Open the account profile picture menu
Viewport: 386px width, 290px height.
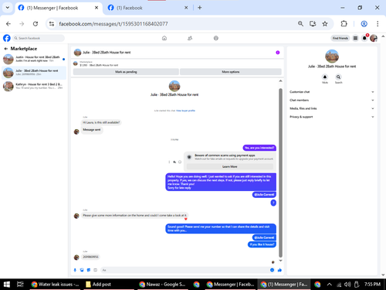[374, 38]
